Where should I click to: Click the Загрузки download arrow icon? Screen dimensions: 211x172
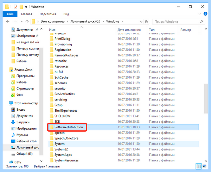pyautogui.click(x=13, y=122)
